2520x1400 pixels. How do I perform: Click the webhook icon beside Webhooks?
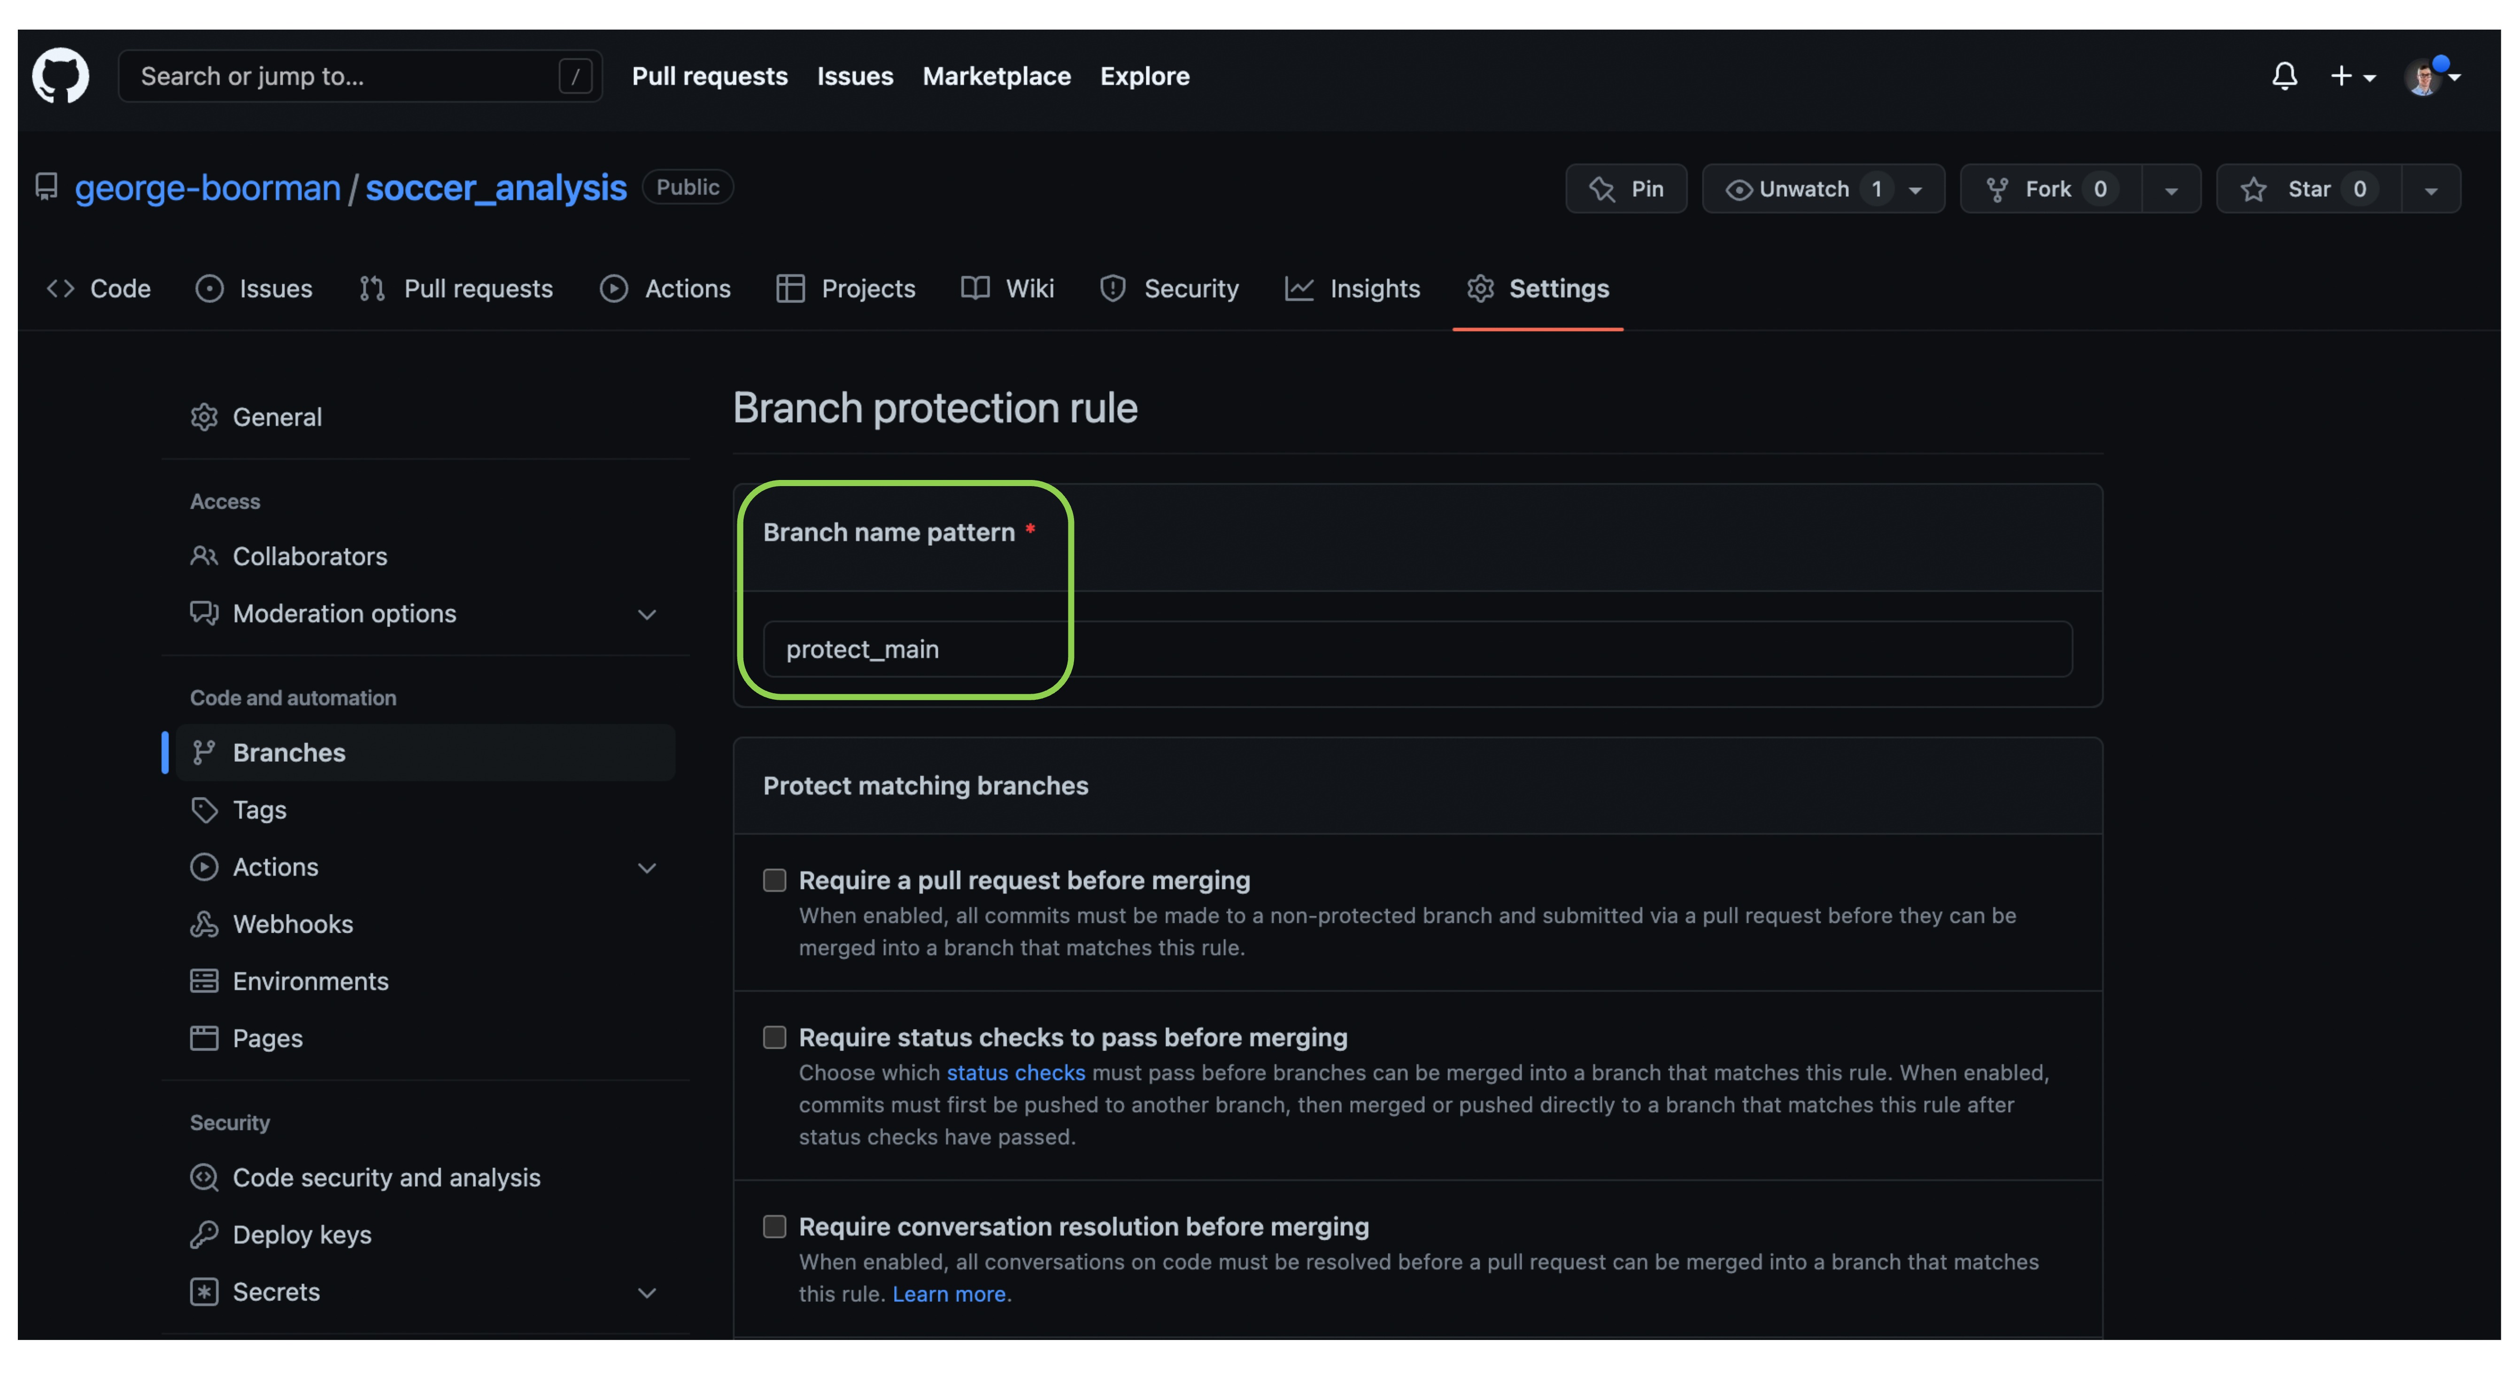pos(203,924)
